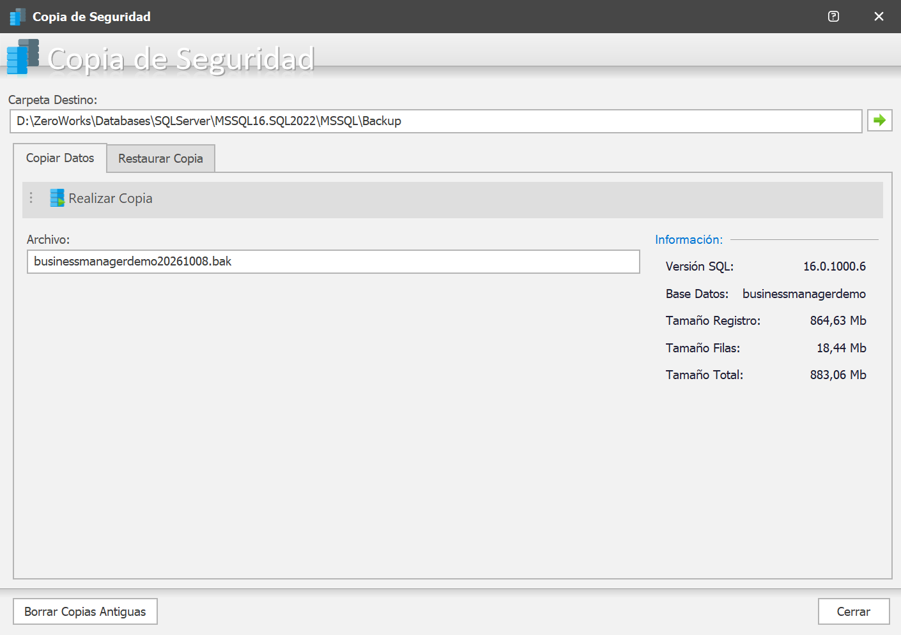Close the Copia de Seguridad window
This screenshot has height=635, width=901.
click(x=879, y=17)
